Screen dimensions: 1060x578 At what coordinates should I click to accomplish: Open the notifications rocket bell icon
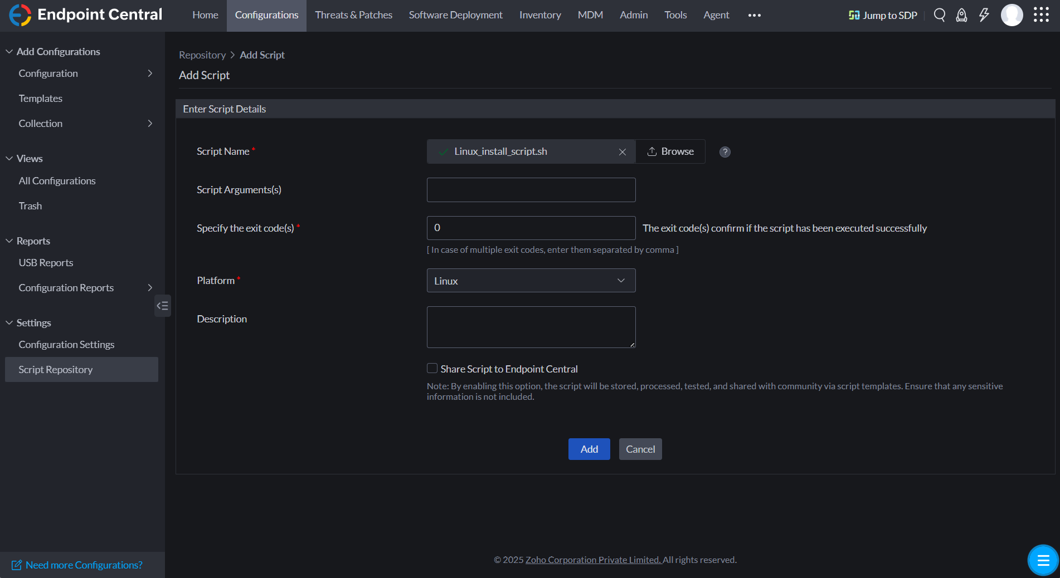tap(961, 15)
